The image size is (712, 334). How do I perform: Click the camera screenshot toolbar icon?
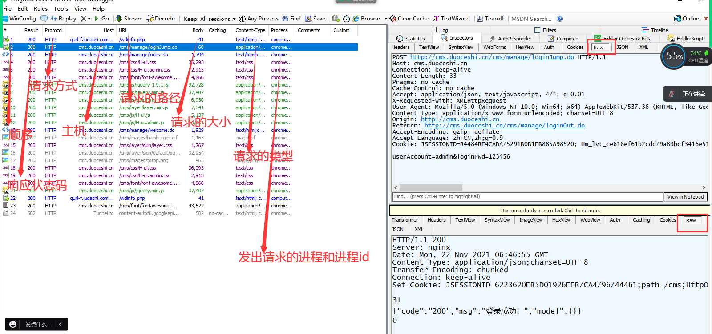point(336,19)
